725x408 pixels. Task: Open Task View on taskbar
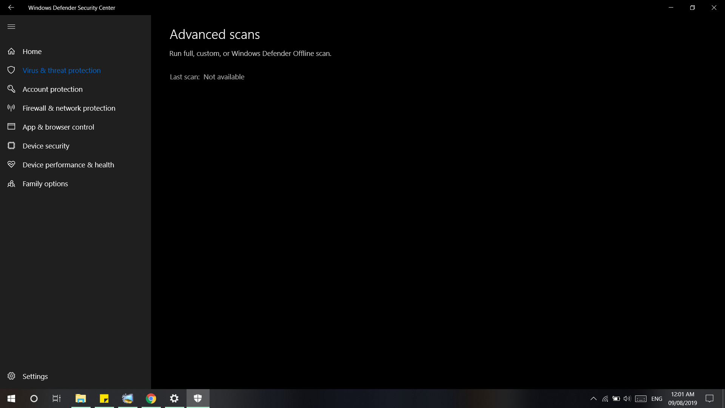coord(57,399)
